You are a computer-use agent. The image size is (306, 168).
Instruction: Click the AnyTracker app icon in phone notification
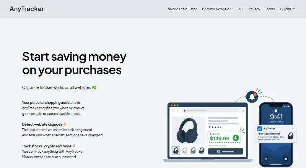tap(260, 129)
